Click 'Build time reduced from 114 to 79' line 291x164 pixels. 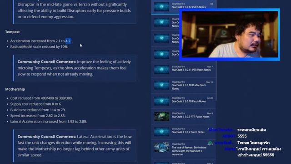(38, 110)
